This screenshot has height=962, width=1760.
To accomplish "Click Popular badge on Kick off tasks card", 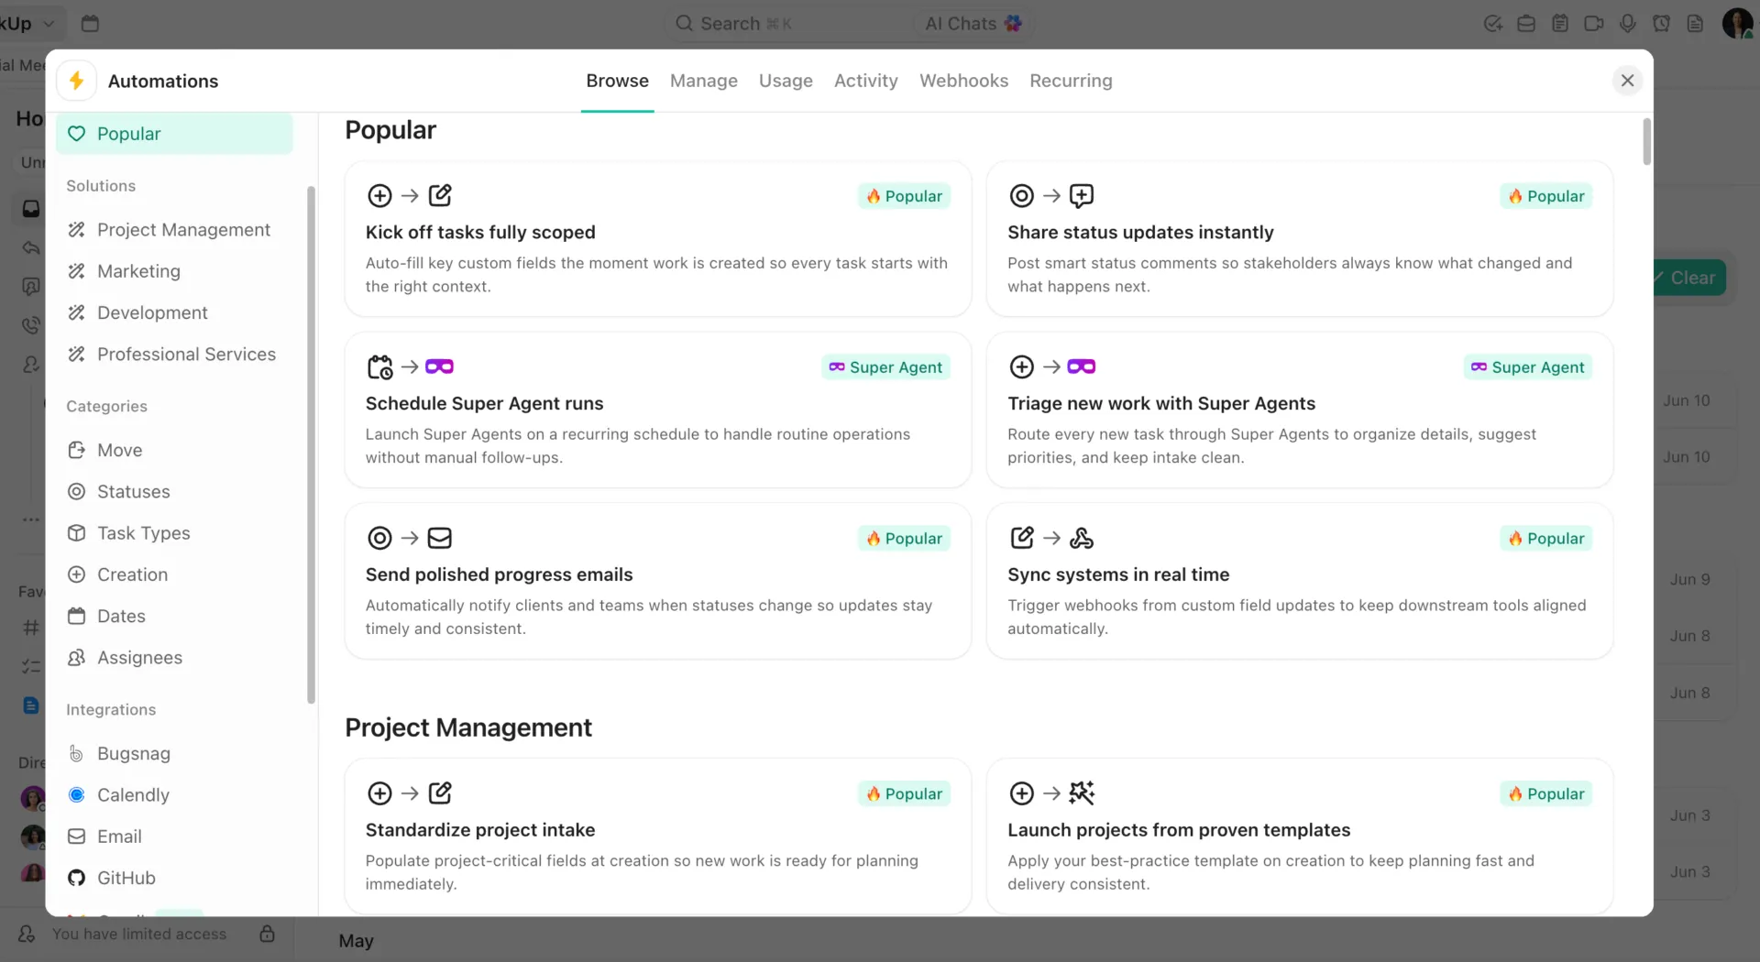I will [904, 196].
